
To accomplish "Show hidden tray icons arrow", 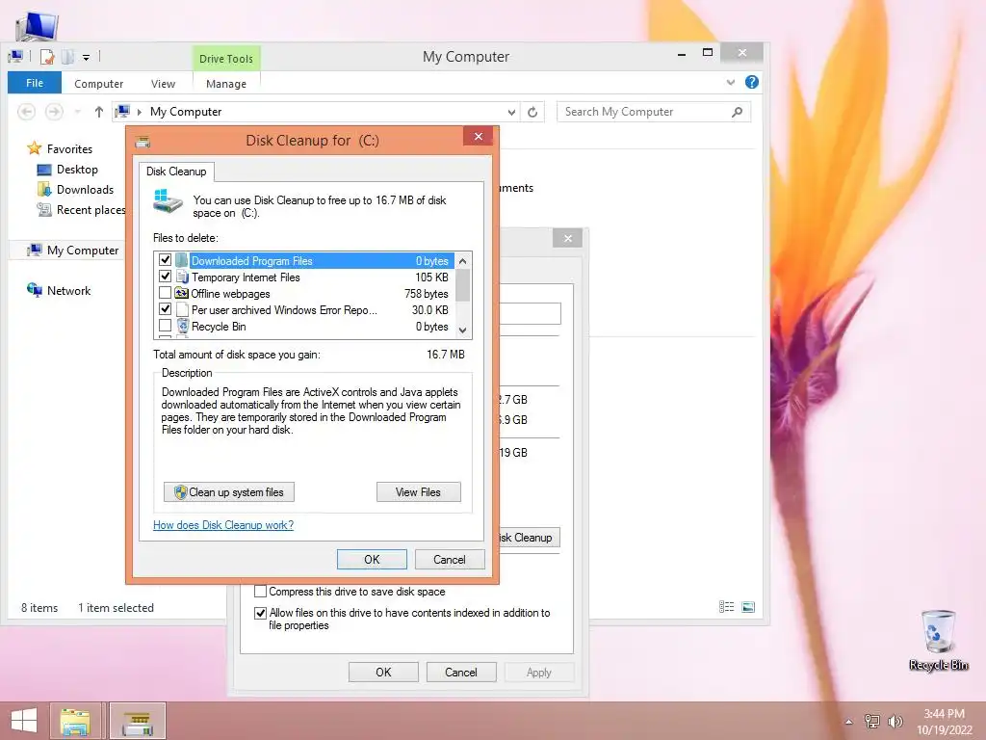I will pyautogui.click(x=849, y=722).
